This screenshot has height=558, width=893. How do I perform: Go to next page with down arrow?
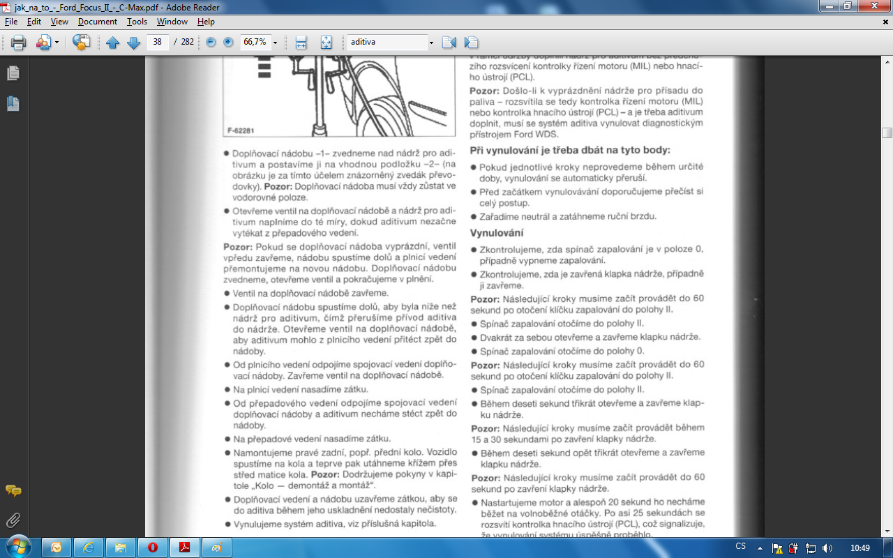pyautogui.click(x=133, y=43)
